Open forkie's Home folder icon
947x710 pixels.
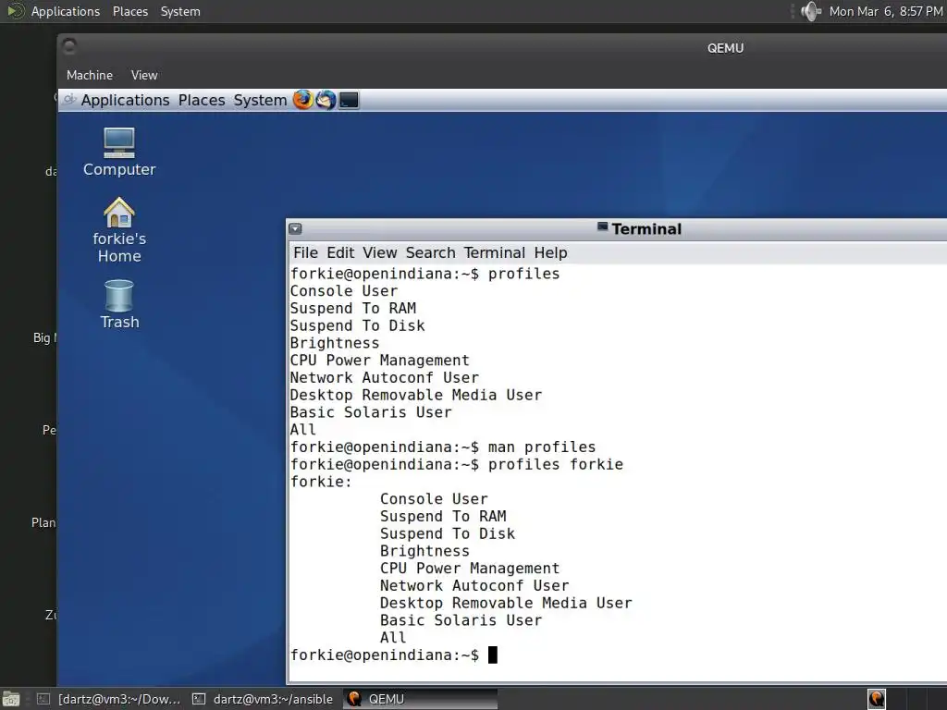119,230
